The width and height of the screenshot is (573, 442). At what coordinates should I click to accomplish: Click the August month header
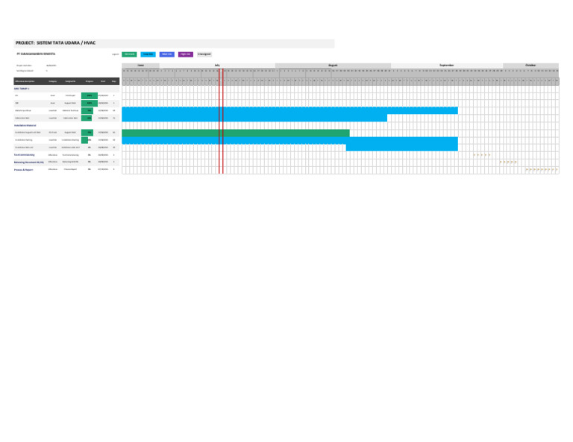(334, 66)
